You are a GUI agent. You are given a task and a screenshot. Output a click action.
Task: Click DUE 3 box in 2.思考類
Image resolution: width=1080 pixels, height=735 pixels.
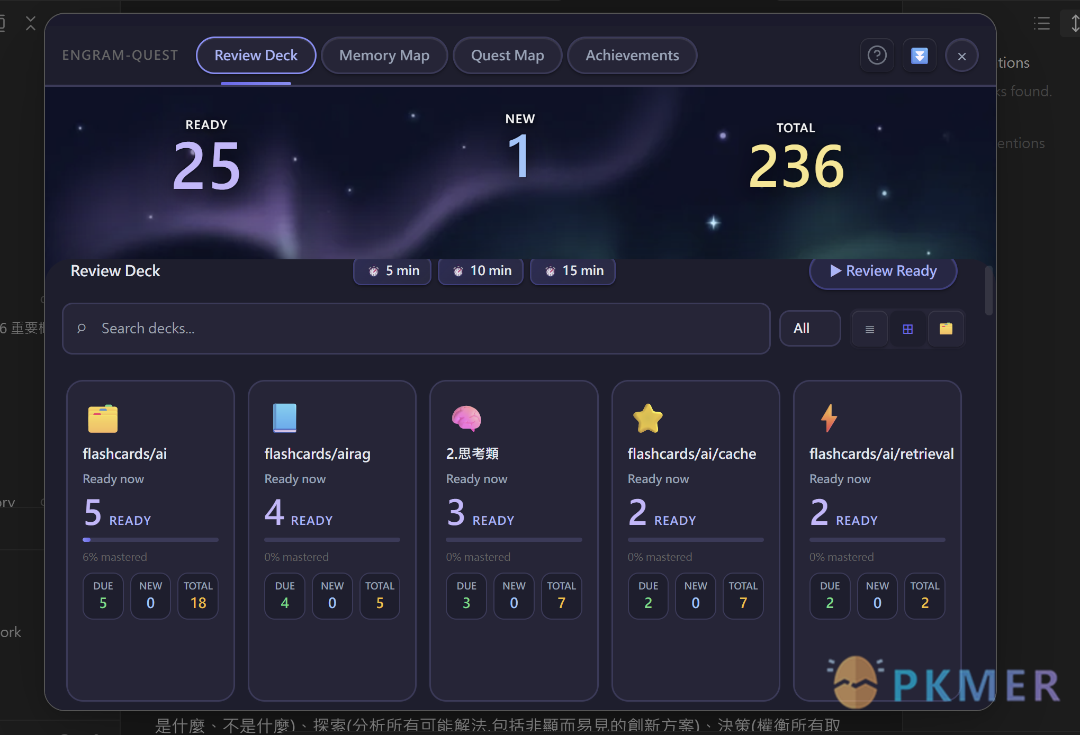click(466, 596)
